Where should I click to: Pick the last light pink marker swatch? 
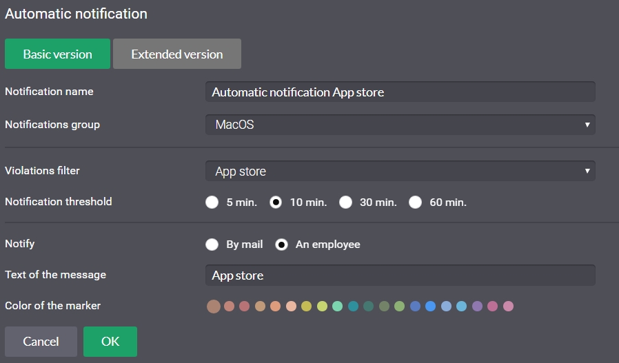click(509, 307)
